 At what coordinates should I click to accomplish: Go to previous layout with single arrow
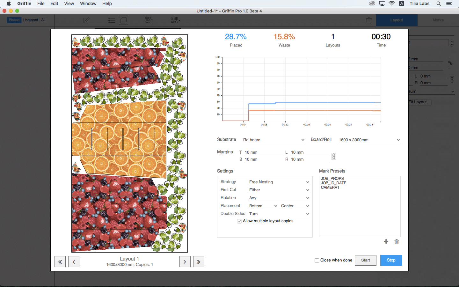point(74,262)
